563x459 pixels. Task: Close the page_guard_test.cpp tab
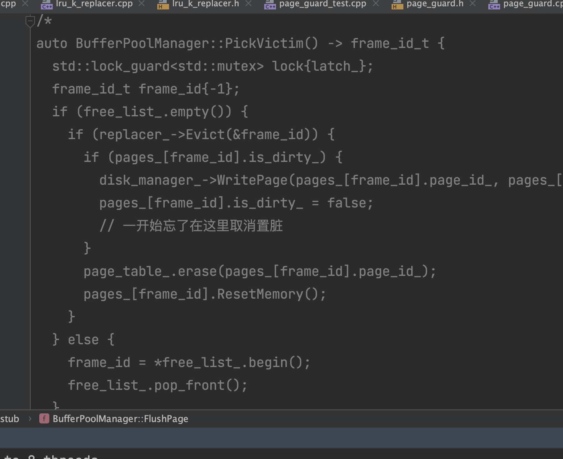click(376, 4)
